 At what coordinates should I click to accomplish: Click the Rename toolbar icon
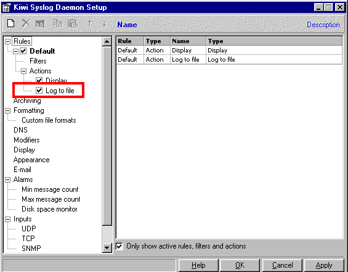[41, 24]
